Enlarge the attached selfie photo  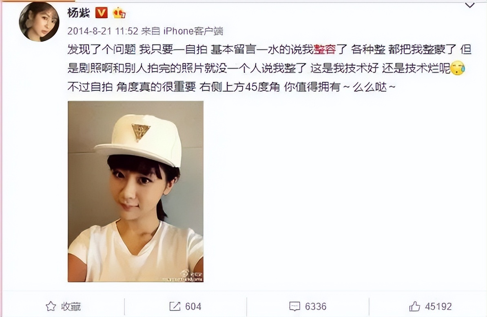click(x=136, y=192)
